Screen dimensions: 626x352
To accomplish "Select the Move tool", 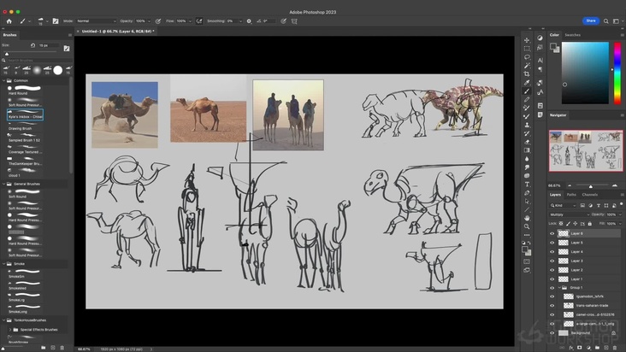I will point(527,40).
